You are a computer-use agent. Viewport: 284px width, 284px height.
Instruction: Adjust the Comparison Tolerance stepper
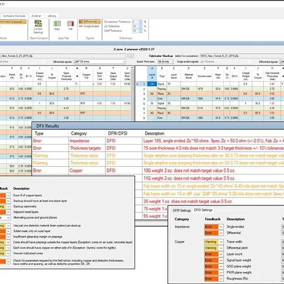click(x=141, y=21)
